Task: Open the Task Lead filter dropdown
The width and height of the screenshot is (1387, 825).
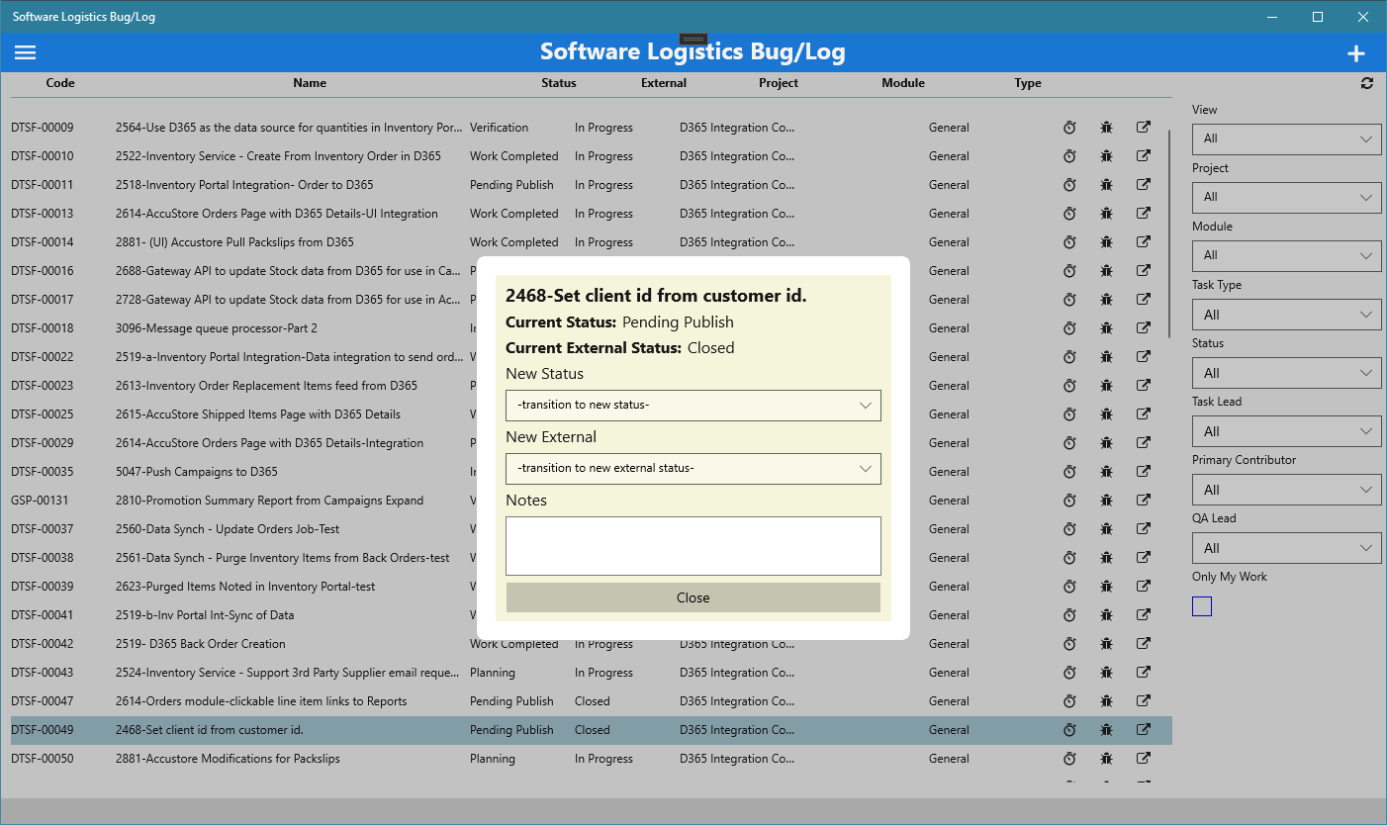Action: (1286, 431)
